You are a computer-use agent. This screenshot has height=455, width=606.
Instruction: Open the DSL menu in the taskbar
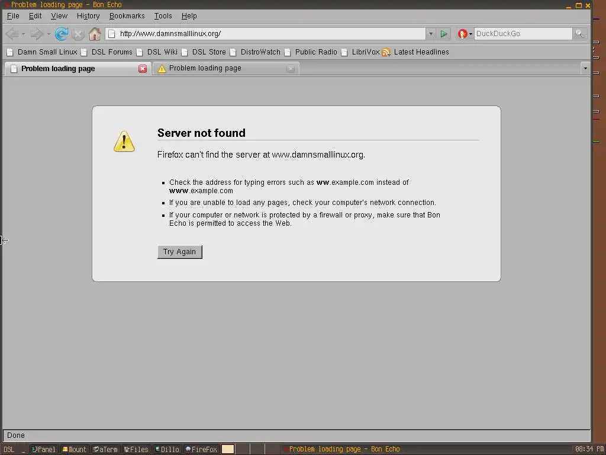tap(9, 449)
